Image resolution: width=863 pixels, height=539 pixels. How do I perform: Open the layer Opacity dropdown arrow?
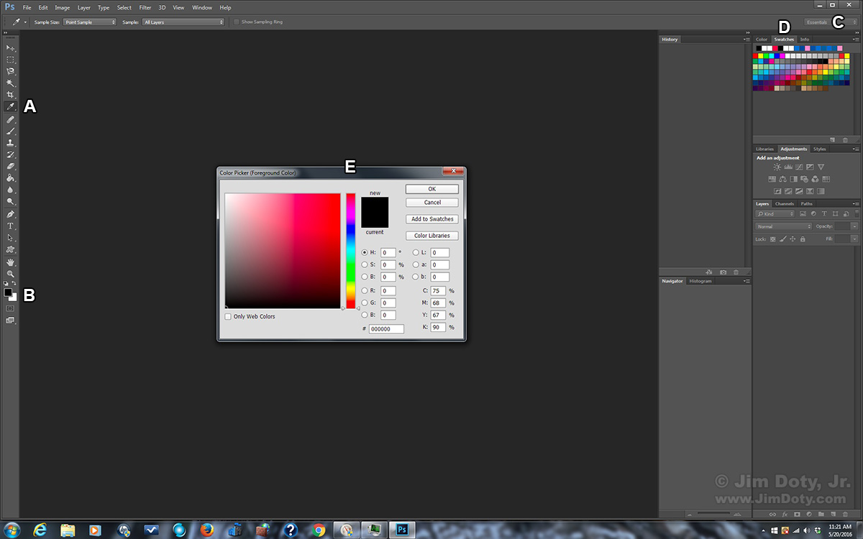coord(854,226)
